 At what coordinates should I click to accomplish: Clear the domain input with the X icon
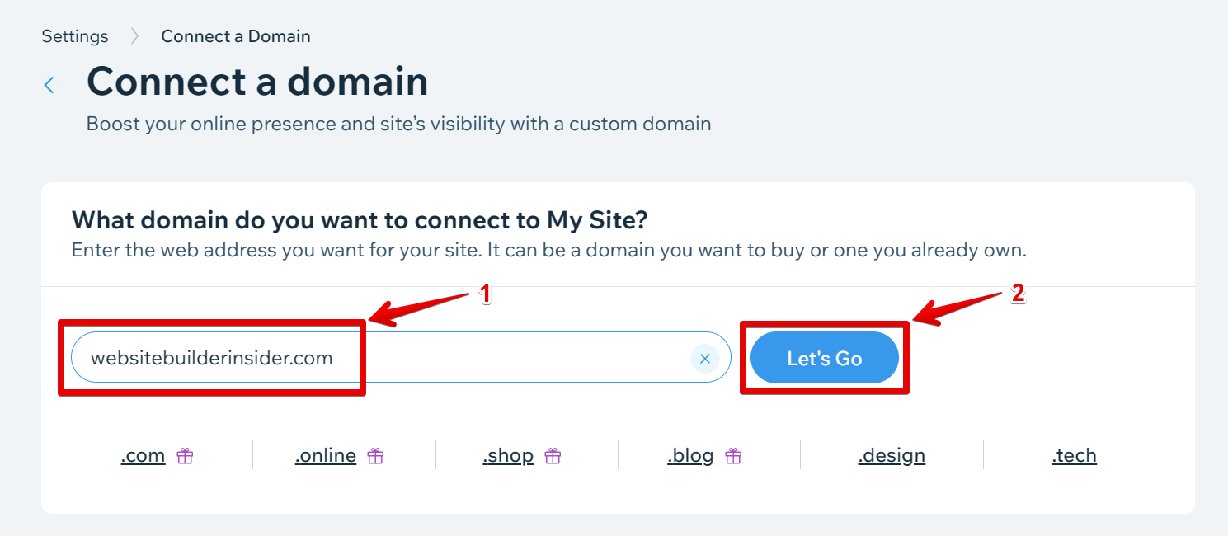[x=704, y=359]
